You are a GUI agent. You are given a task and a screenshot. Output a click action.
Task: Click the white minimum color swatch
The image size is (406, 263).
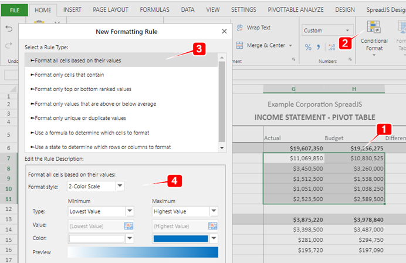[97, 238]
